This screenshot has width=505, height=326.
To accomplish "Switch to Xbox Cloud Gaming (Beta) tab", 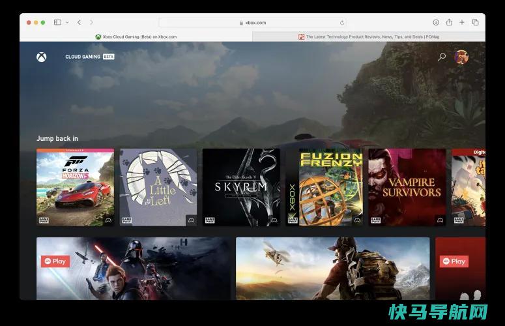I will click(136, 37).
